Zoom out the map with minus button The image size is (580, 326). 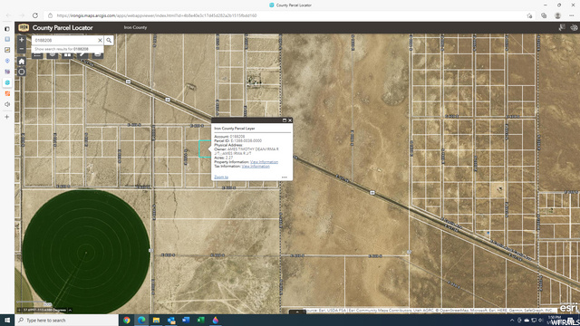(22, 49)
